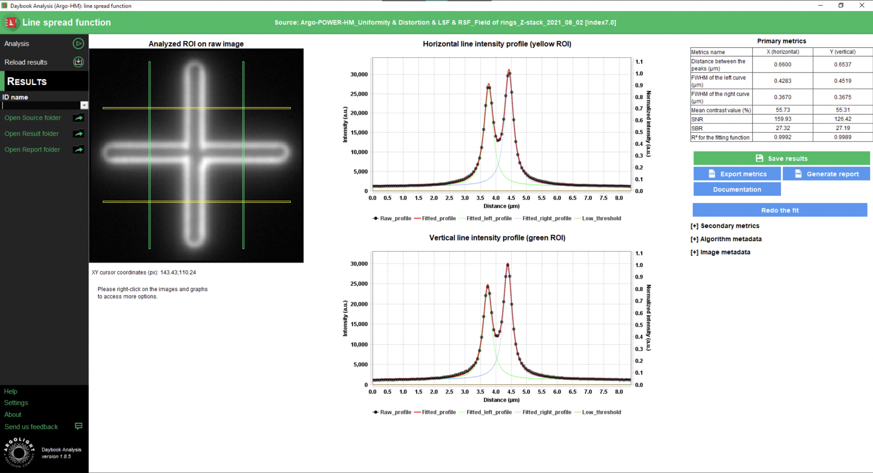Viewport: 873px width, 473px height.
Task: Click the Redo the fit button
Action: (780, 210)
